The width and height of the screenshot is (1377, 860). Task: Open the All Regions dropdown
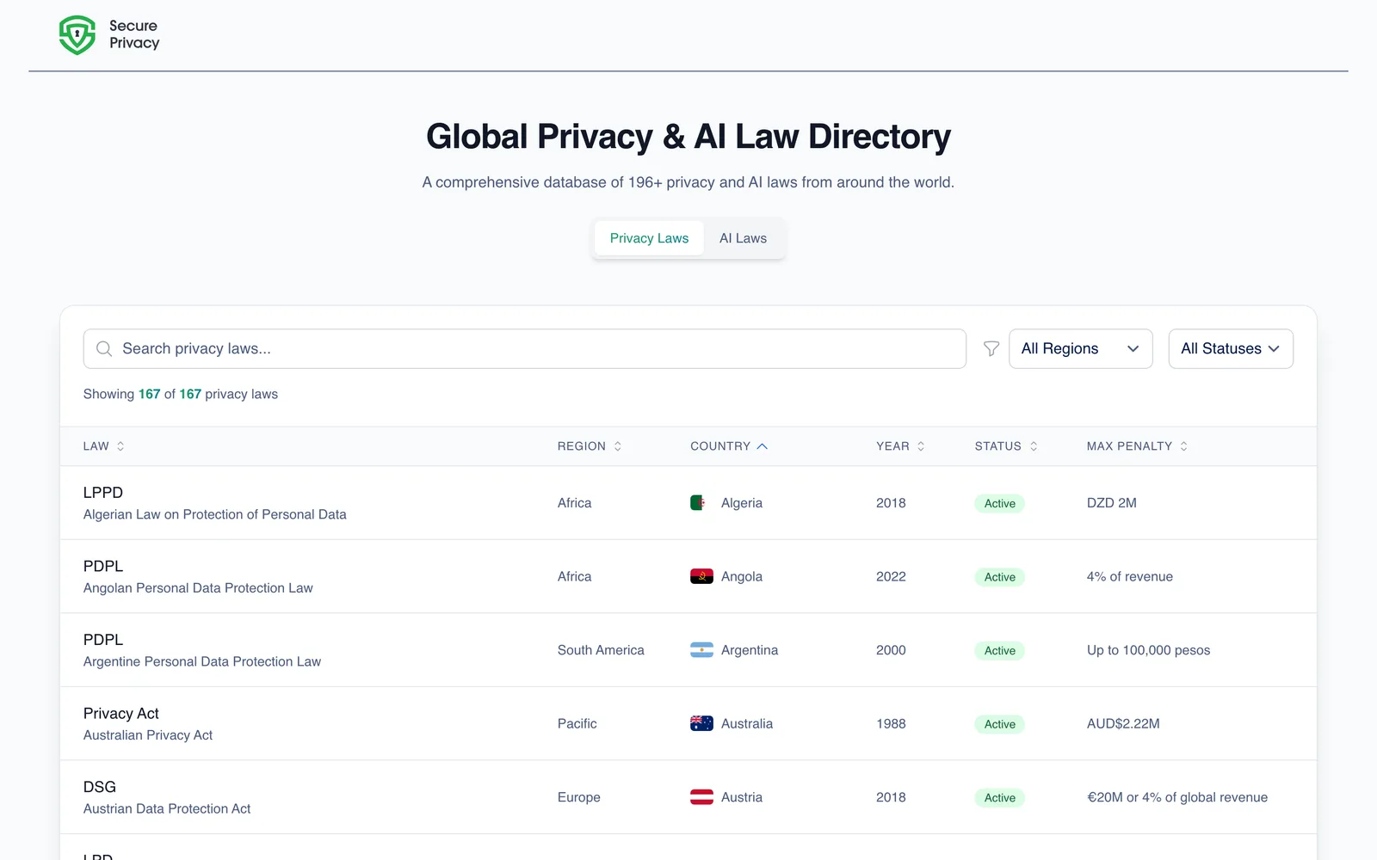(x=1080, y=348)
